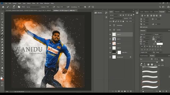The height and width of the screenshot is (95, 170).
Task: Open the anti-aliasing Sharp dropdown
Action: pos(159,53)
